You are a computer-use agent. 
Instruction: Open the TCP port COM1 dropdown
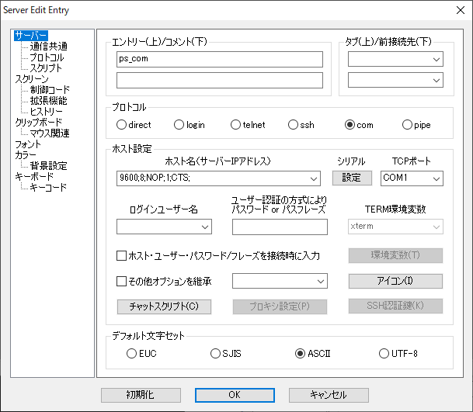412,178
